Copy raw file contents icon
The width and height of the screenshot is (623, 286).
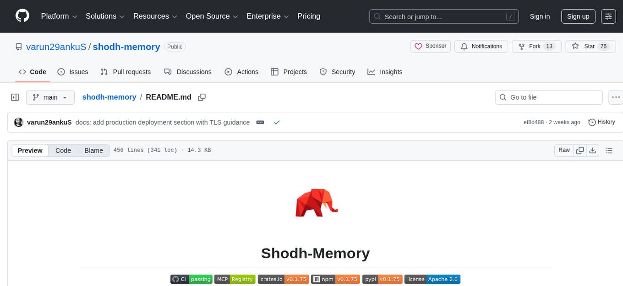tap(580, 150)
